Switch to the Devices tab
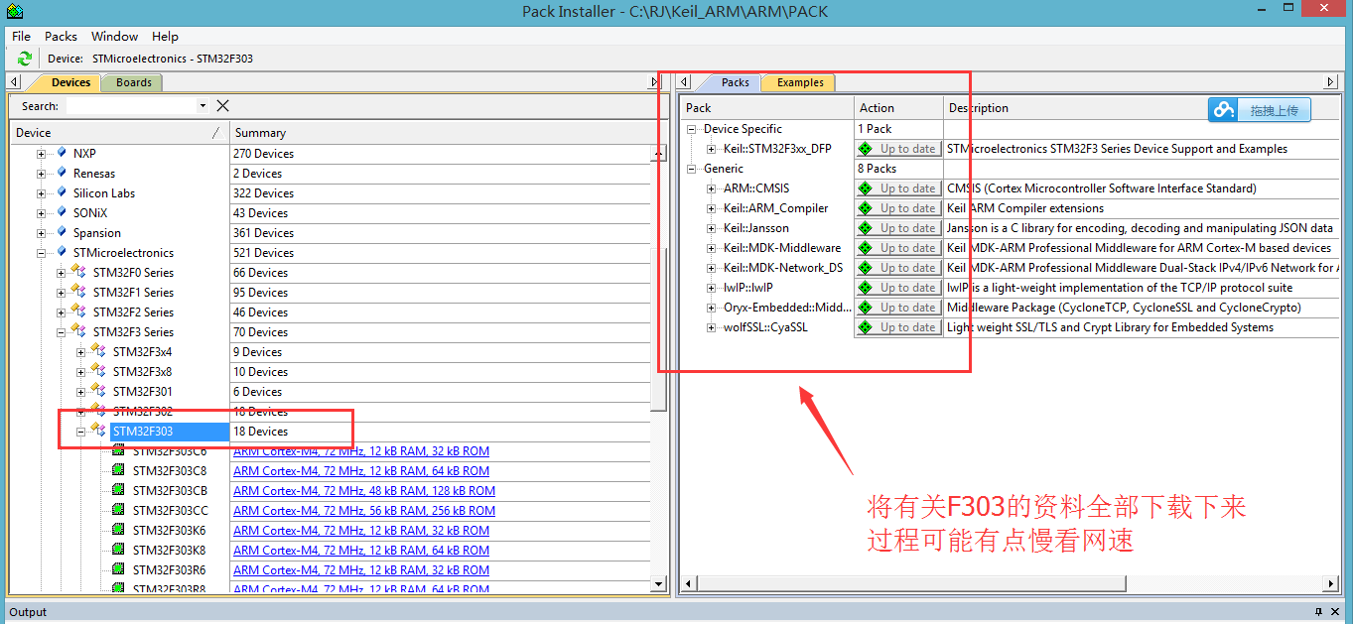This screenshot has width=1353, height=624. point(70,82)
